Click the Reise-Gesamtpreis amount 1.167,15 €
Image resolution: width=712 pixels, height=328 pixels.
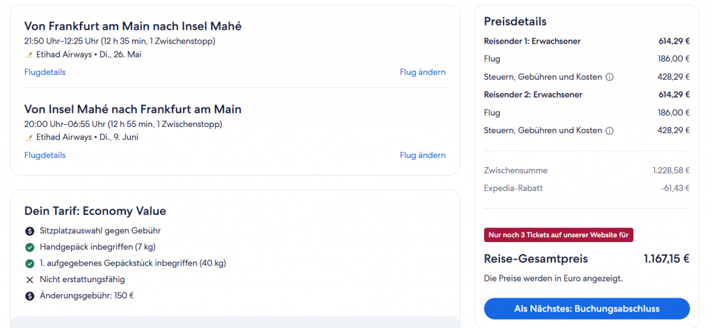666,259
